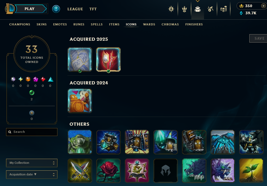Click the icon Search field
This screenshot has width=267, height=186.
[x=32, y=132]
